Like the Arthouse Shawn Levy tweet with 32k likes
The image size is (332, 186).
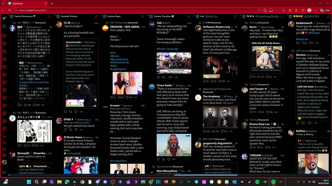pos(220,81)
